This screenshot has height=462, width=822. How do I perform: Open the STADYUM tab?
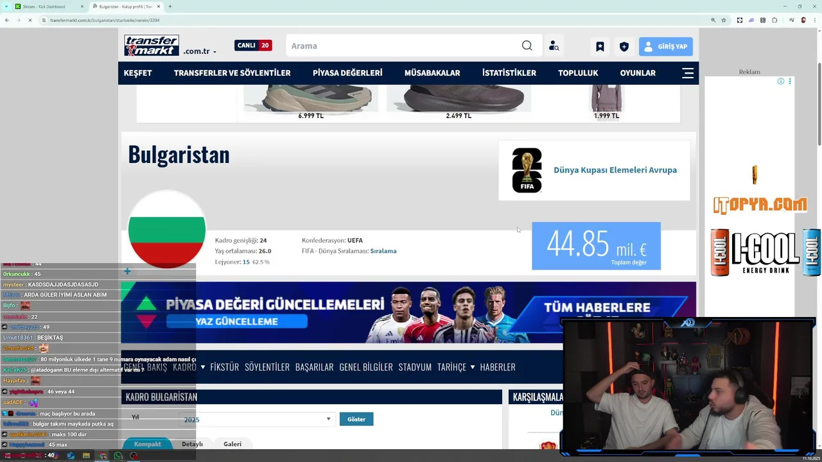click(x=415, y=367)
